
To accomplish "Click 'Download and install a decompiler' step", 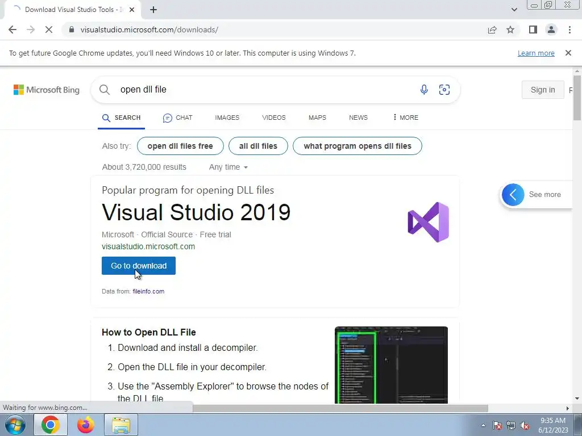I will [188, 348].
